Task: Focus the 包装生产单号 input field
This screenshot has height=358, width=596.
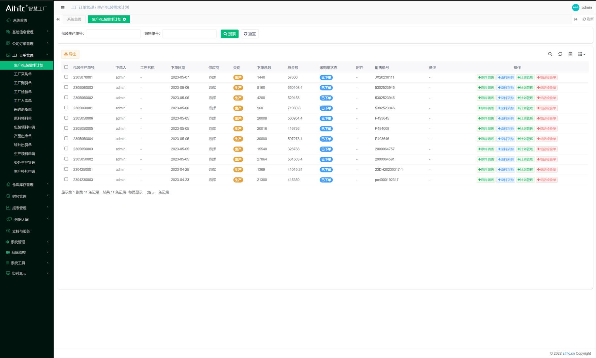Action: pyautogui.click(x=113, y=34)
